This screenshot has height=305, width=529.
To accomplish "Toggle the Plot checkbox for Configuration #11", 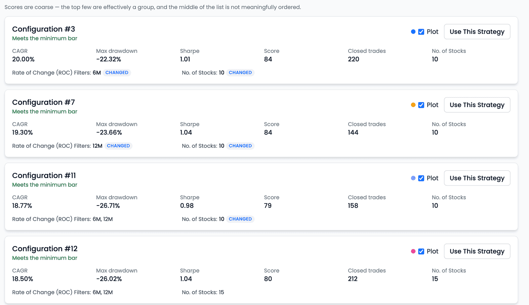I will coord(421,178).
